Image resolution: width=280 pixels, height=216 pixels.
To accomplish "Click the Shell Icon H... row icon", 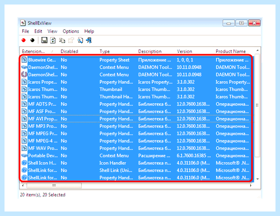I will [24, 163].
